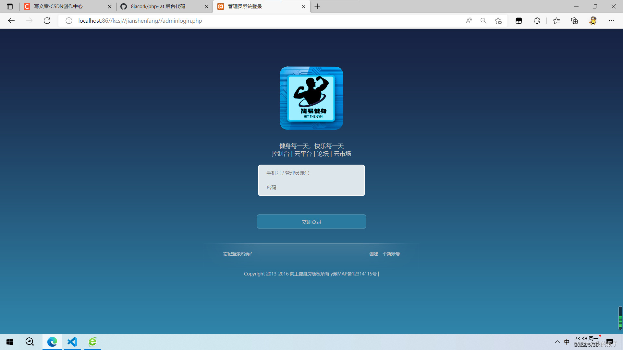
Task: Click the zoom magnifier icon in address bar
Action: [483, 21]
